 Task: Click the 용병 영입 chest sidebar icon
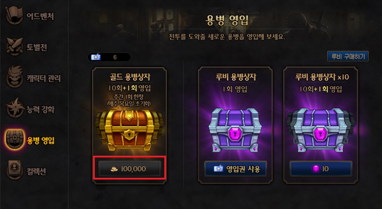[15, 140]
